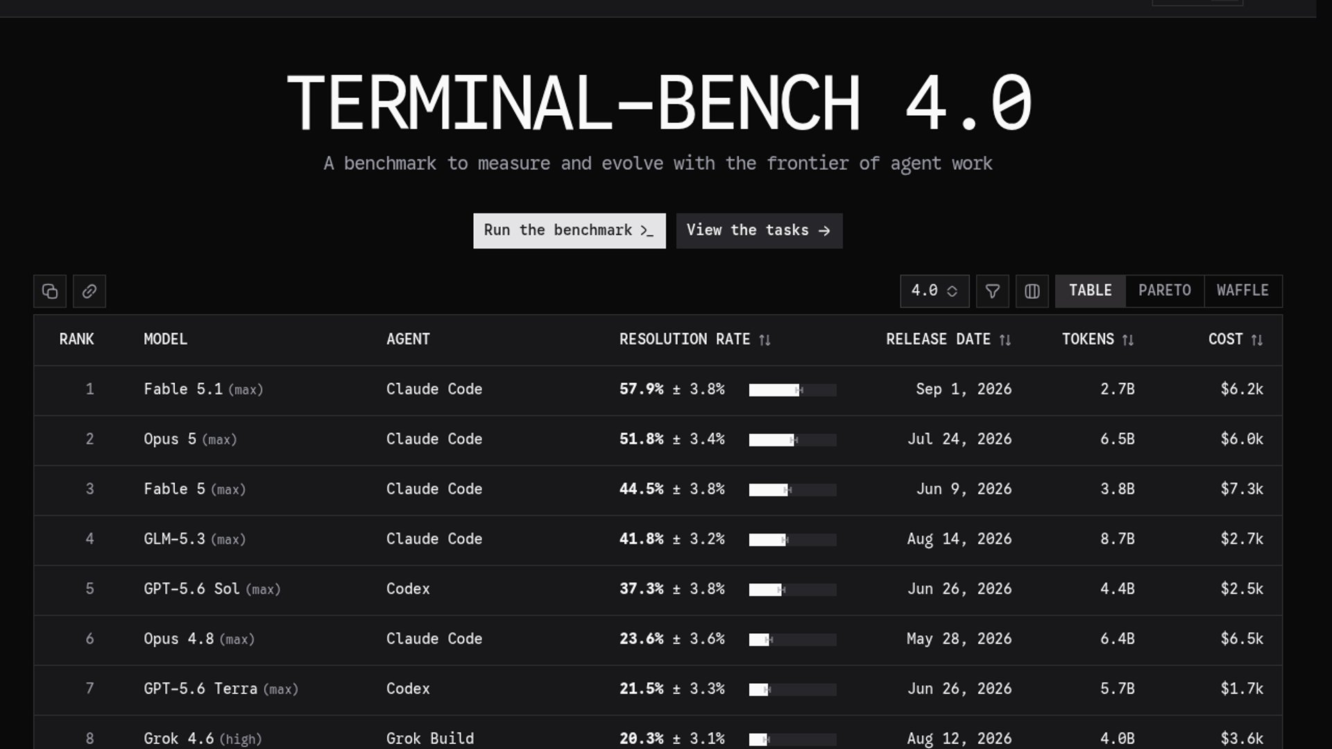Click the 6.4B tokens value
The width and height of the screenshot is (1332, 749).
tap(1118, 639)
